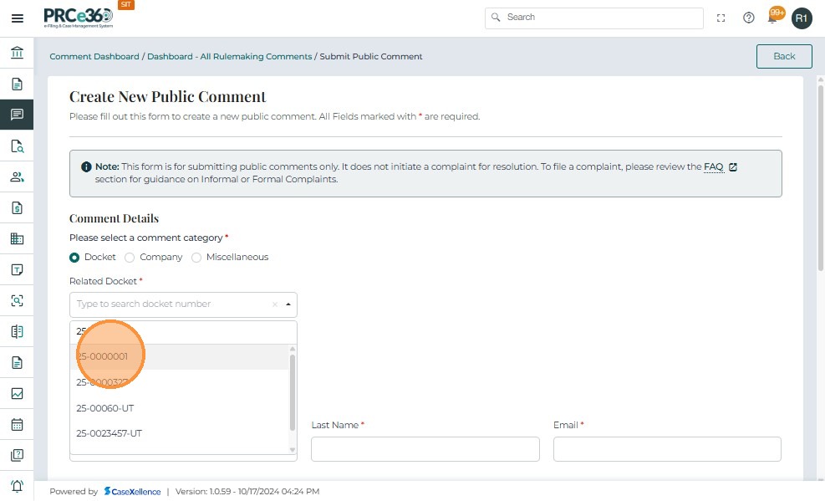View notifications bell with 99+ badge
This screenshot has width=825, height=501.
click(774, 17)
